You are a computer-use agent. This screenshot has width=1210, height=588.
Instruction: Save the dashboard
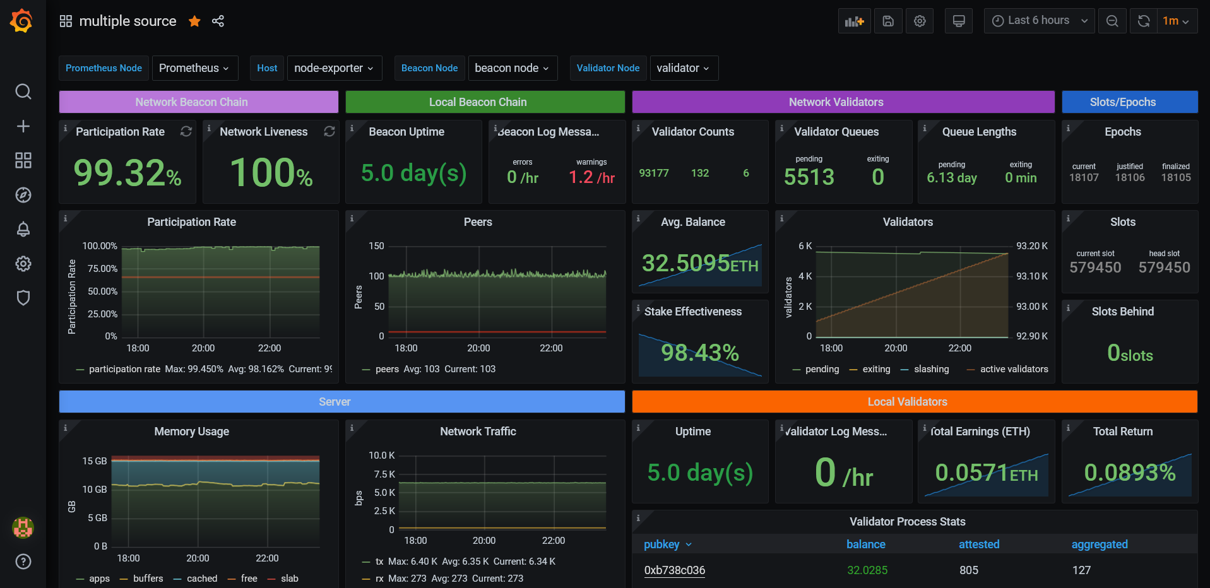(888, 21)
